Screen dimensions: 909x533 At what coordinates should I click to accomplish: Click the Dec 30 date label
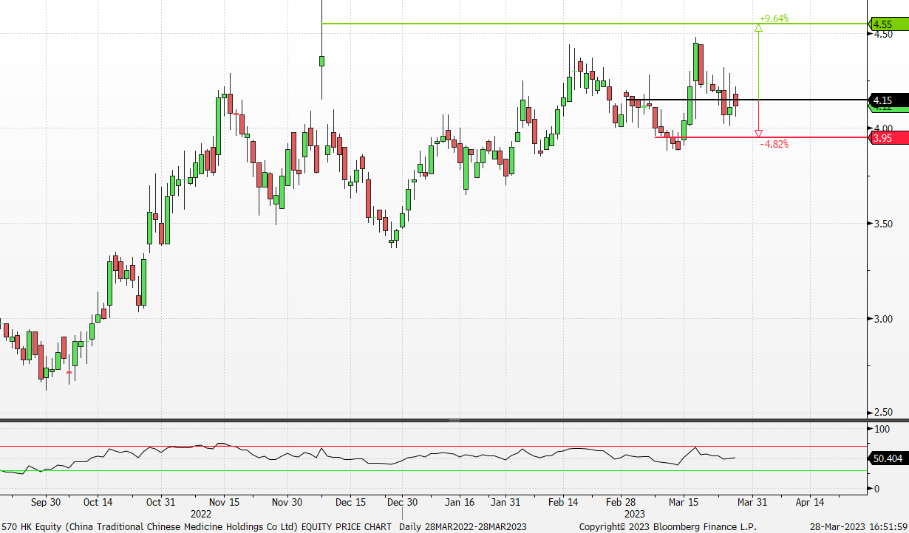(x=403, y=503)
